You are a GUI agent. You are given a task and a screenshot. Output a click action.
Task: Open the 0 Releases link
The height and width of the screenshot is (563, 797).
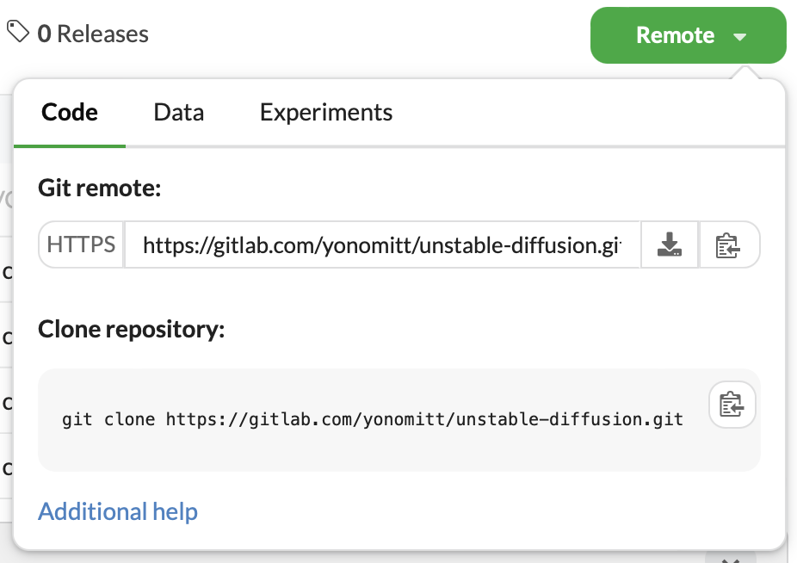coord(93,34)
